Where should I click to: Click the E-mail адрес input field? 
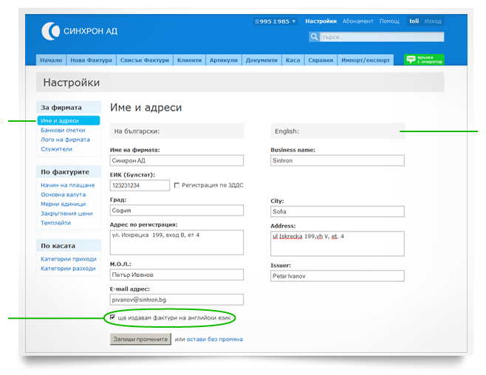pos(177,300)
